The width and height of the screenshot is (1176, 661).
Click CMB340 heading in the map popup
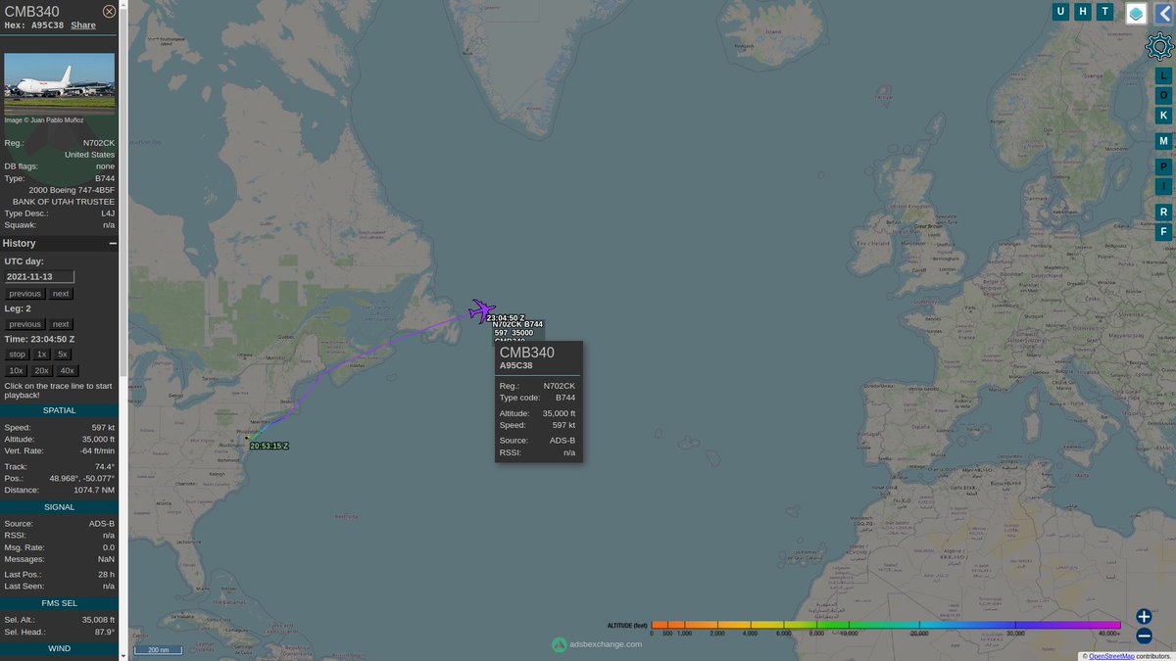[526, 353]
